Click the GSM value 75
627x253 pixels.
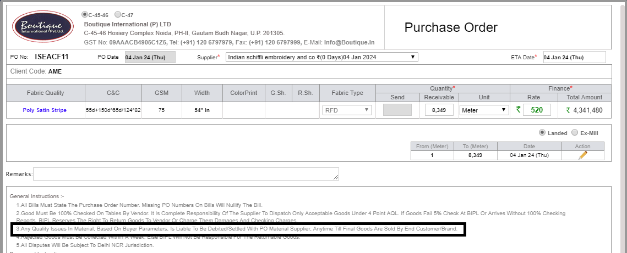tap(161, 110)
